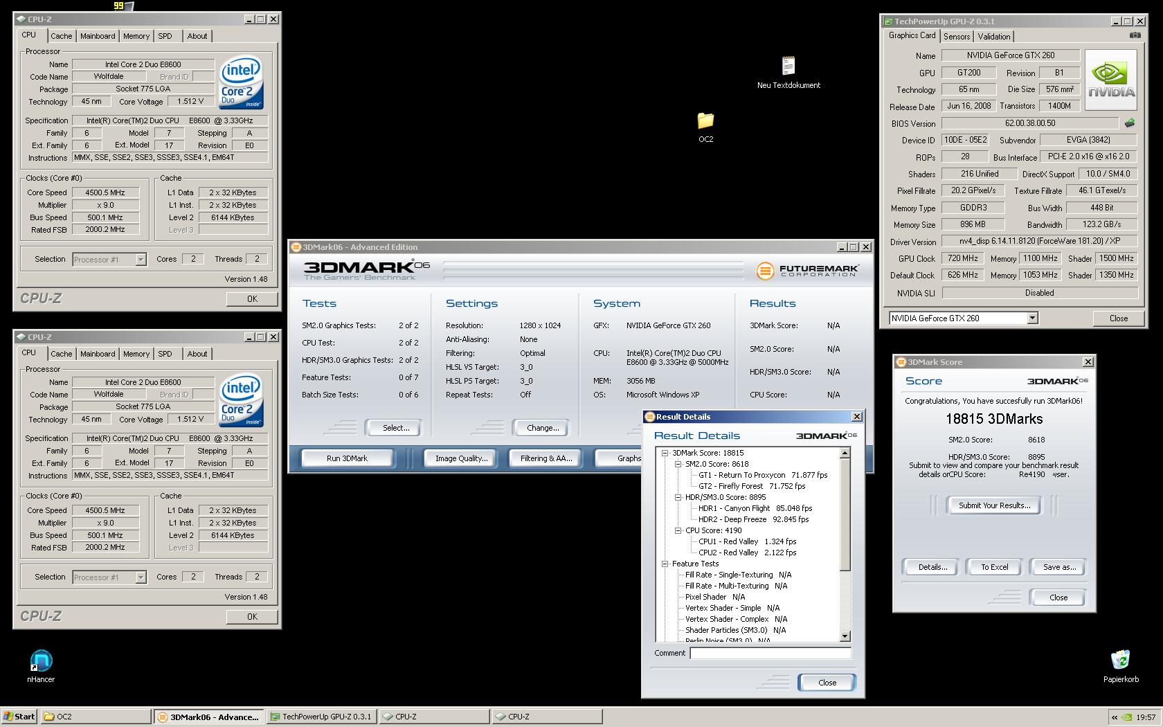Collapse the HDR/SM3.0 Score tree node
Viewport: 1163px width, 727px height.
tap(678, 497)
